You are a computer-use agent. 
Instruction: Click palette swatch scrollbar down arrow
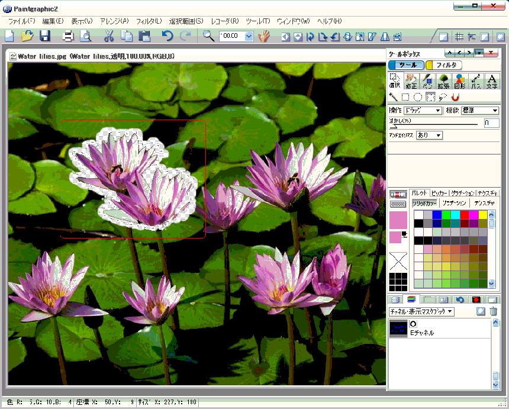(491, 284)
